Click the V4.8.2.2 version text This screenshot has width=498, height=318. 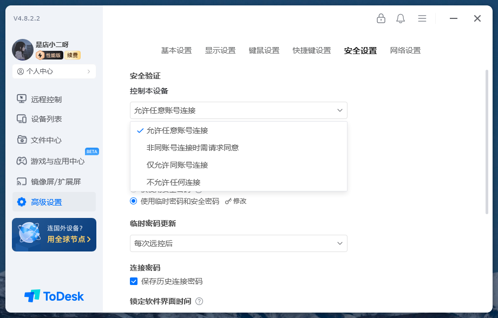click(x=27, y=18)
